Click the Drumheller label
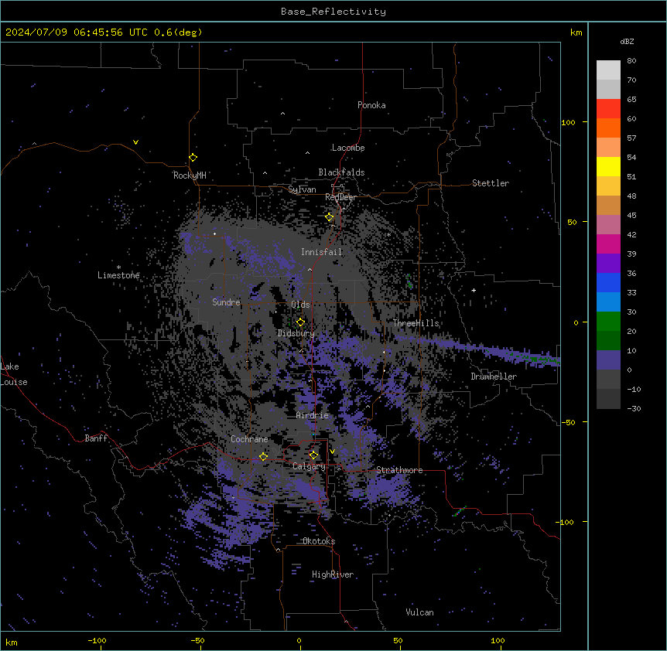The width and height of the screenshot is (667, 651). pos(494,377)
